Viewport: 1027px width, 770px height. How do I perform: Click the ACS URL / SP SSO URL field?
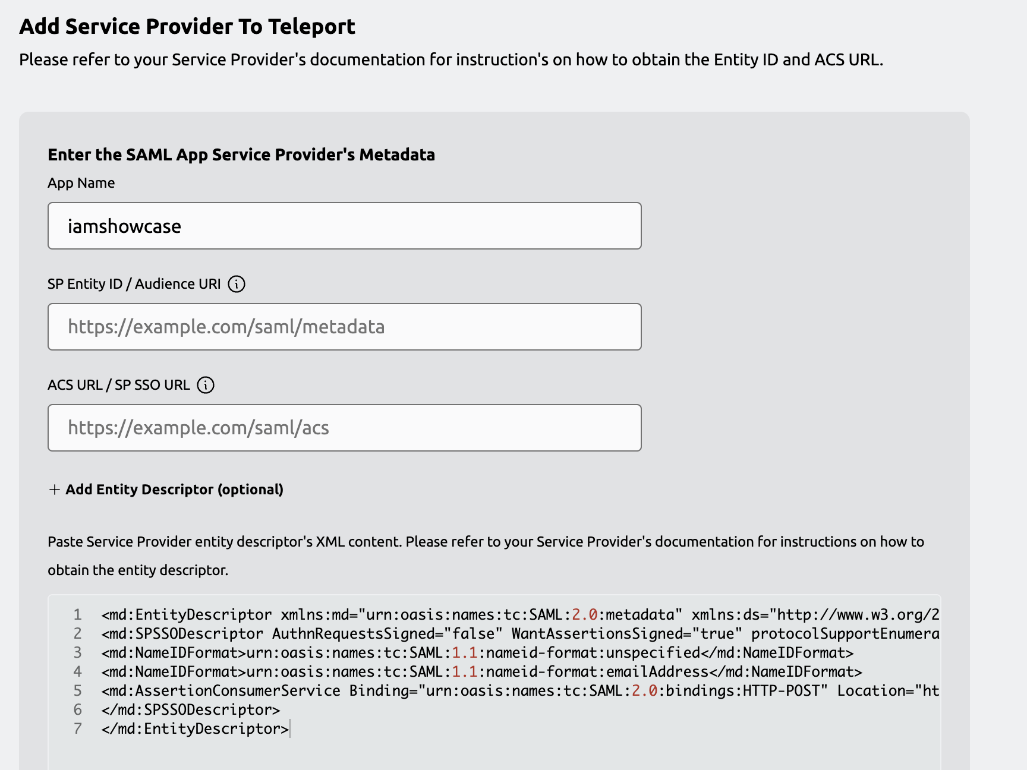pos(344,427)
